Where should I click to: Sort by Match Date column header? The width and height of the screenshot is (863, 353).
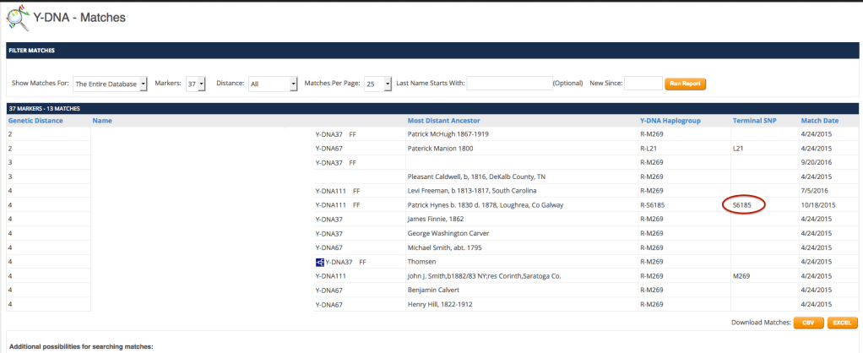818,121
